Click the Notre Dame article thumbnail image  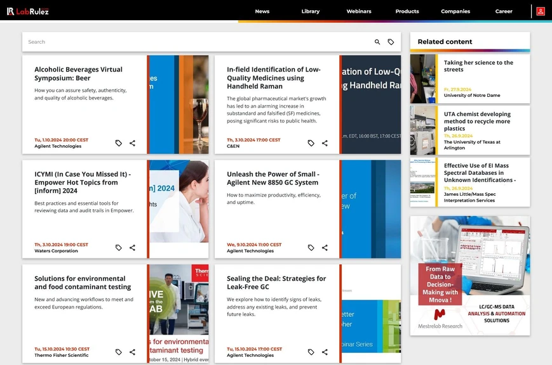coord(423,79)
